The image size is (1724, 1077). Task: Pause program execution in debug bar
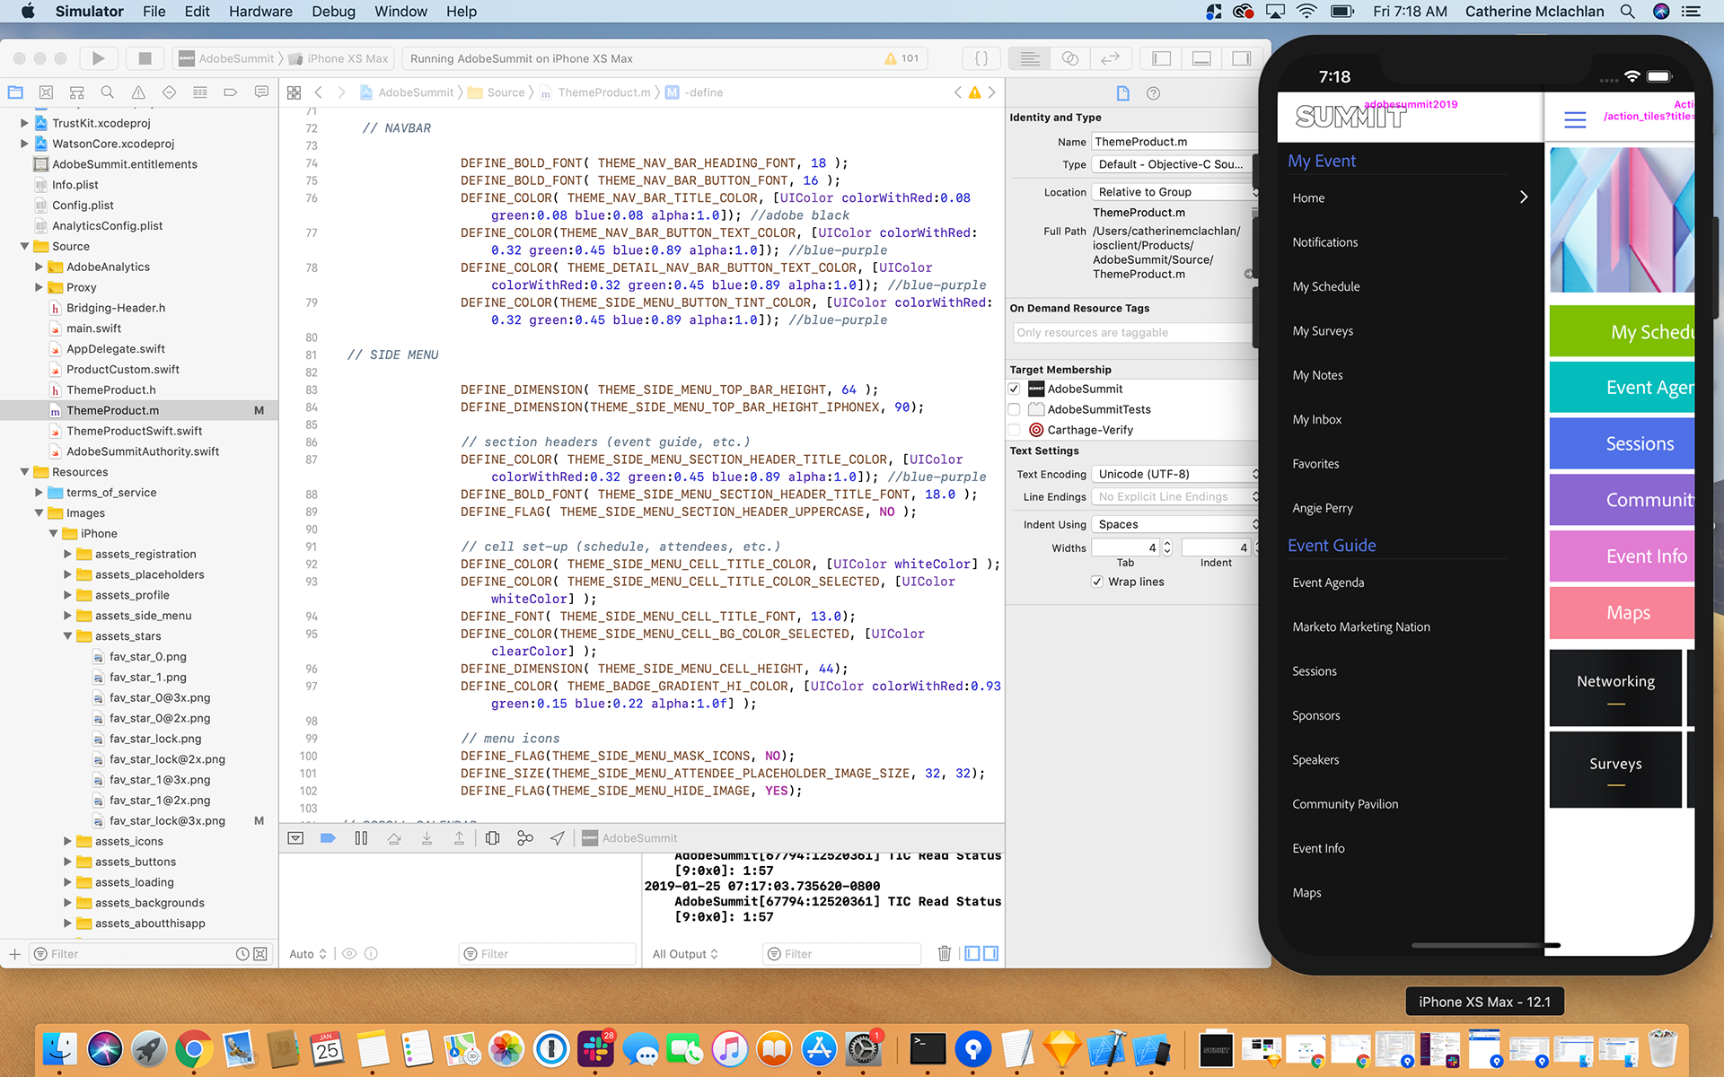click(x=361, y=838)
